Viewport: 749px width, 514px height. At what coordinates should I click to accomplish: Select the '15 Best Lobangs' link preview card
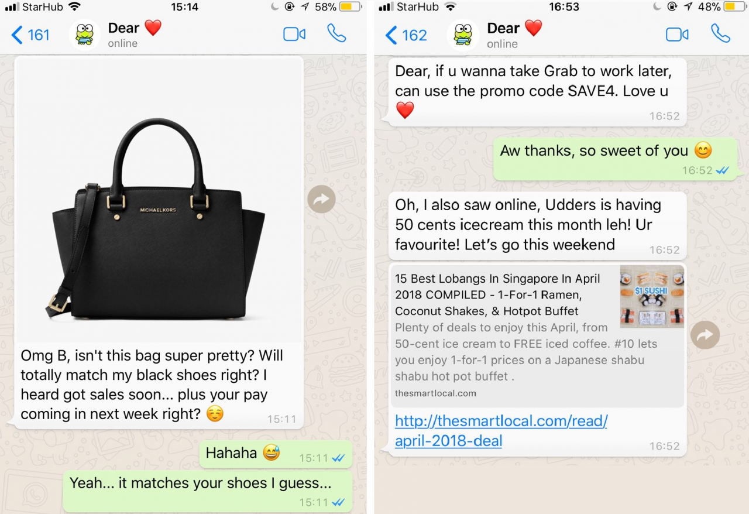tap(538, 335)
